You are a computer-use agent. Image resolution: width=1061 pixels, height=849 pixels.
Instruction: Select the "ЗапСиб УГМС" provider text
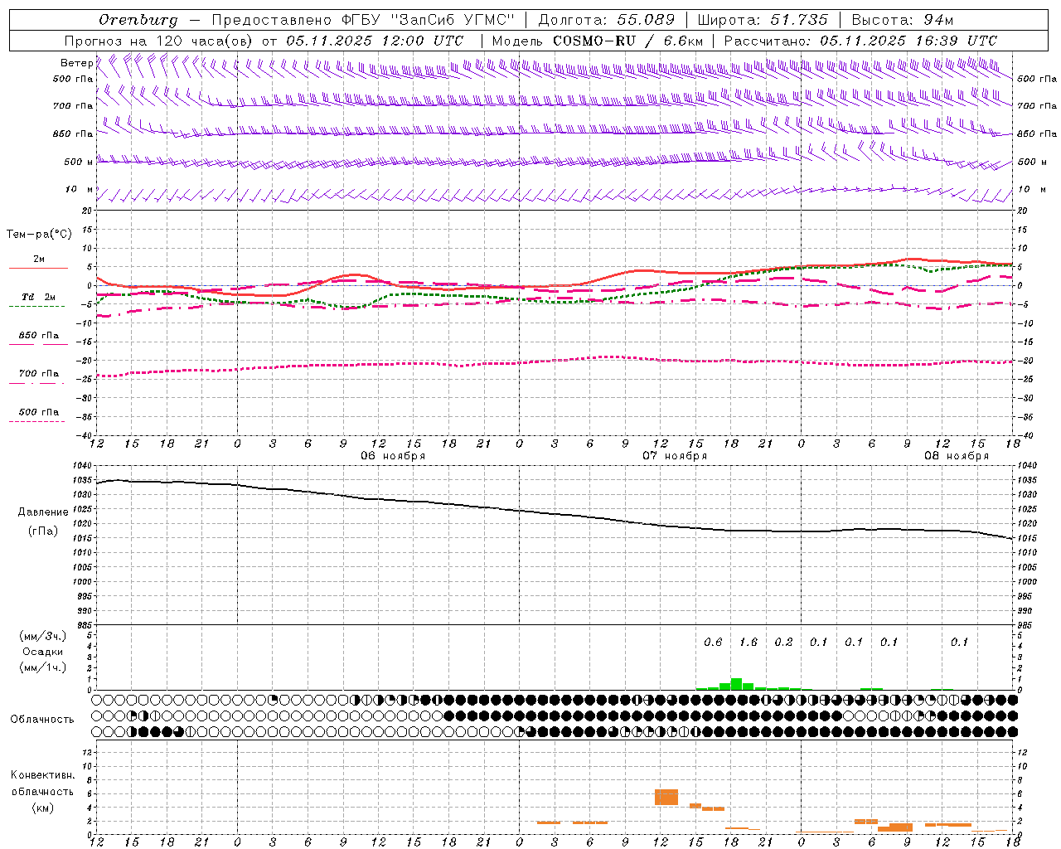tap(453, 20)
